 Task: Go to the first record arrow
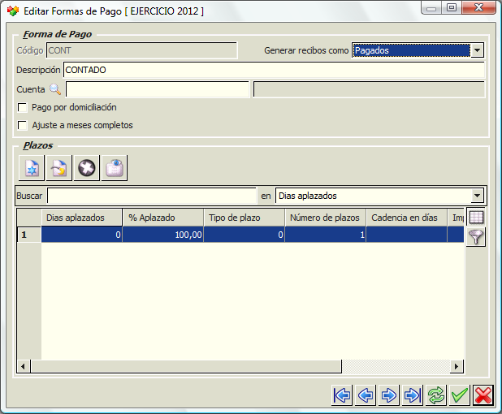(342, 395)
